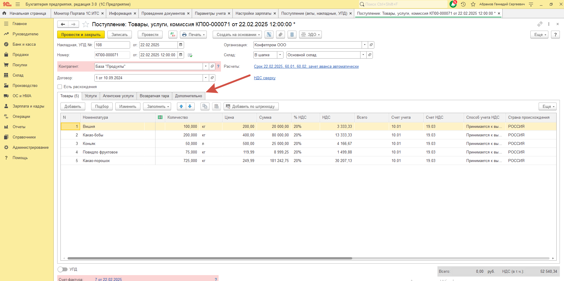This screenshot has width=564, height=281.
Task: Open the Печать dropdown menu
Action: (193, 34)
